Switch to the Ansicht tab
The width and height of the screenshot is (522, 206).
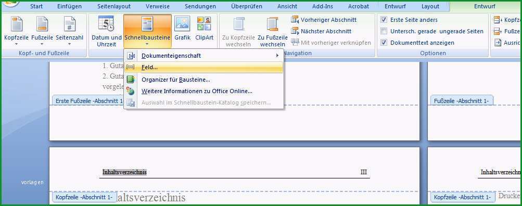tap(287, 6)
